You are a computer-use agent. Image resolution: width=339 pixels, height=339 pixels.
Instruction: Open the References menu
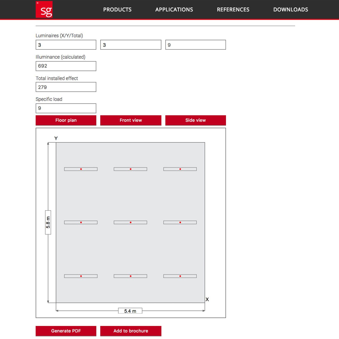233,10
